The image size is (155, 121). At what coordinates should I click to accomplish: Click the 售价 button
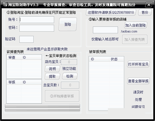(x=145, y=13)
